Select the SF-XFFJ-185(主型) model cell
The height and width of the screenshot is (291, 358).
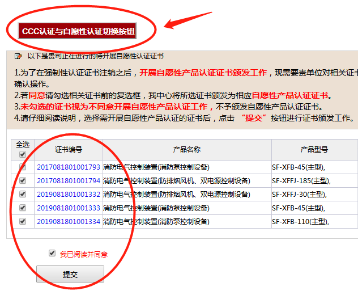[x=301, y=181]
